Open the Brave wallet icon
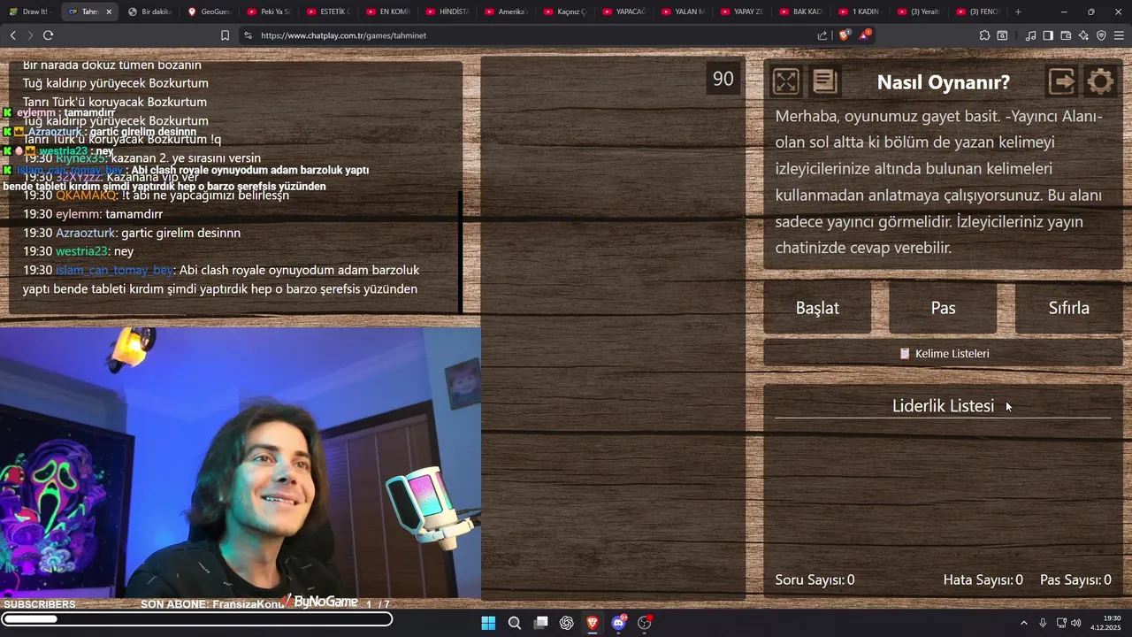The image size is (1132, 637). tap(1066, 35)
